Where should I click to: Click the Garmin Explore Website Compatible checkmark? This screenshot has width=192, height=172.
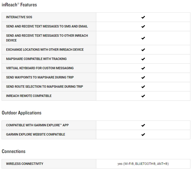pyautogui.click(x=143, y=134)
